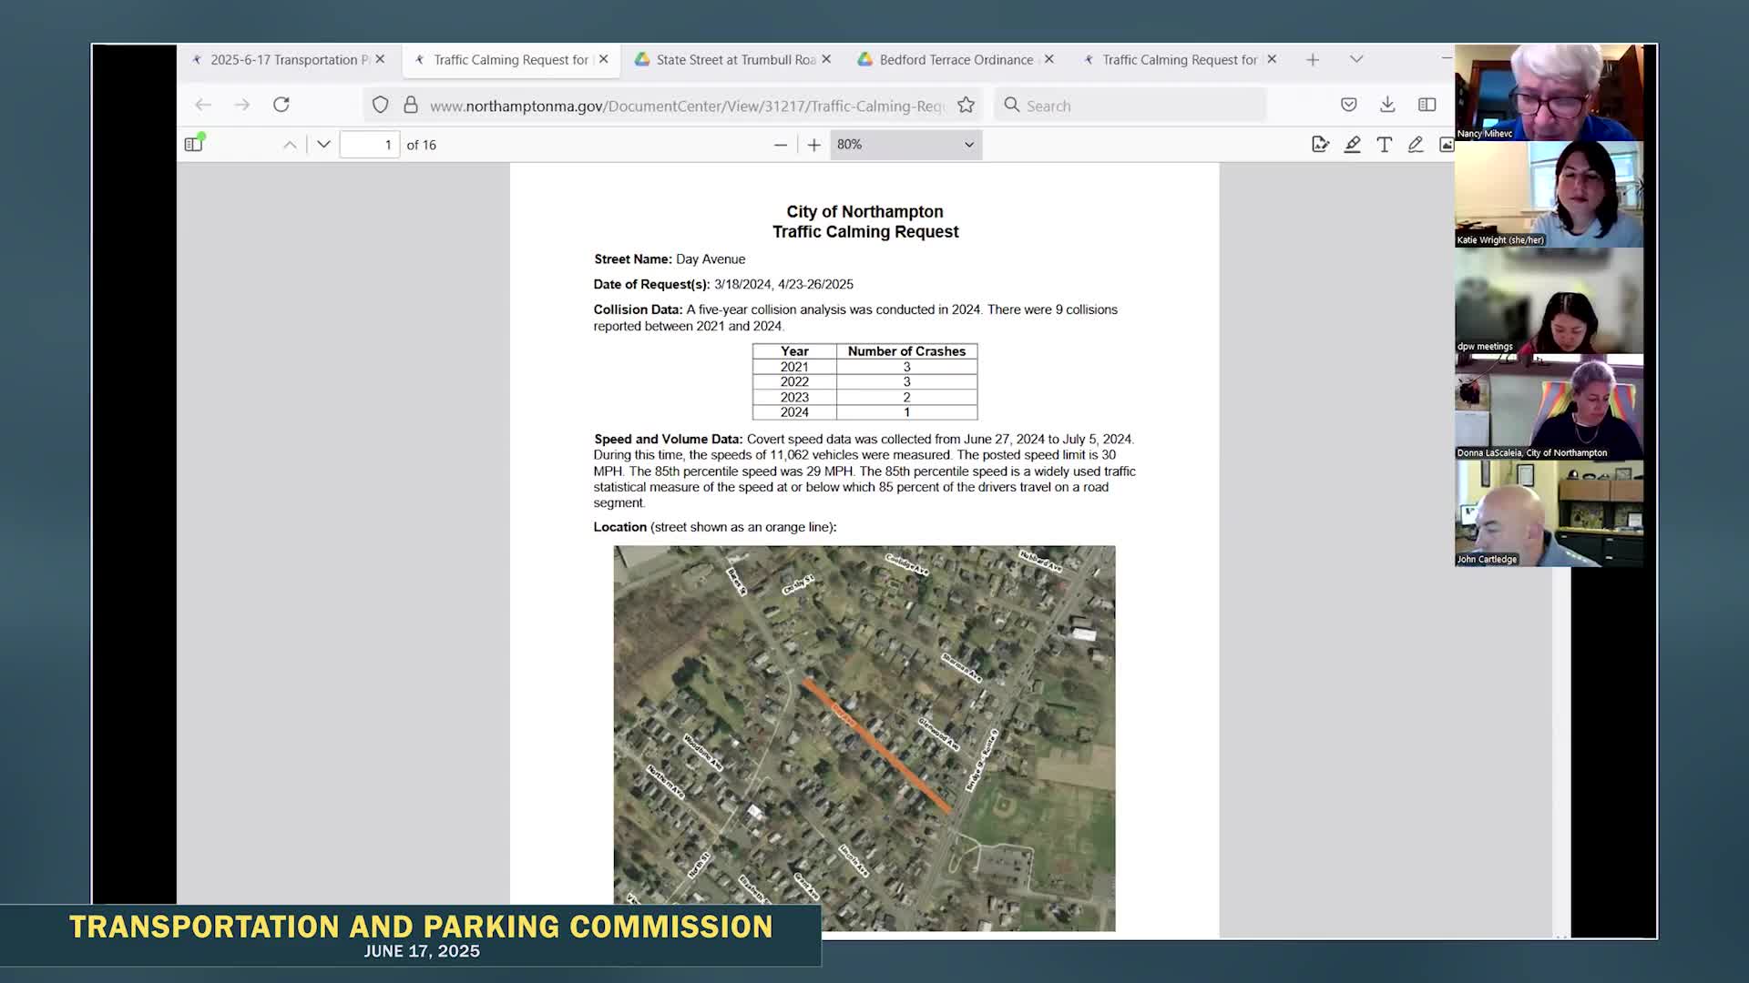This screenshot has height=983, width=1749.
Task: Click the 'Traffic Calming Request' document title
Action: (865, 232)
